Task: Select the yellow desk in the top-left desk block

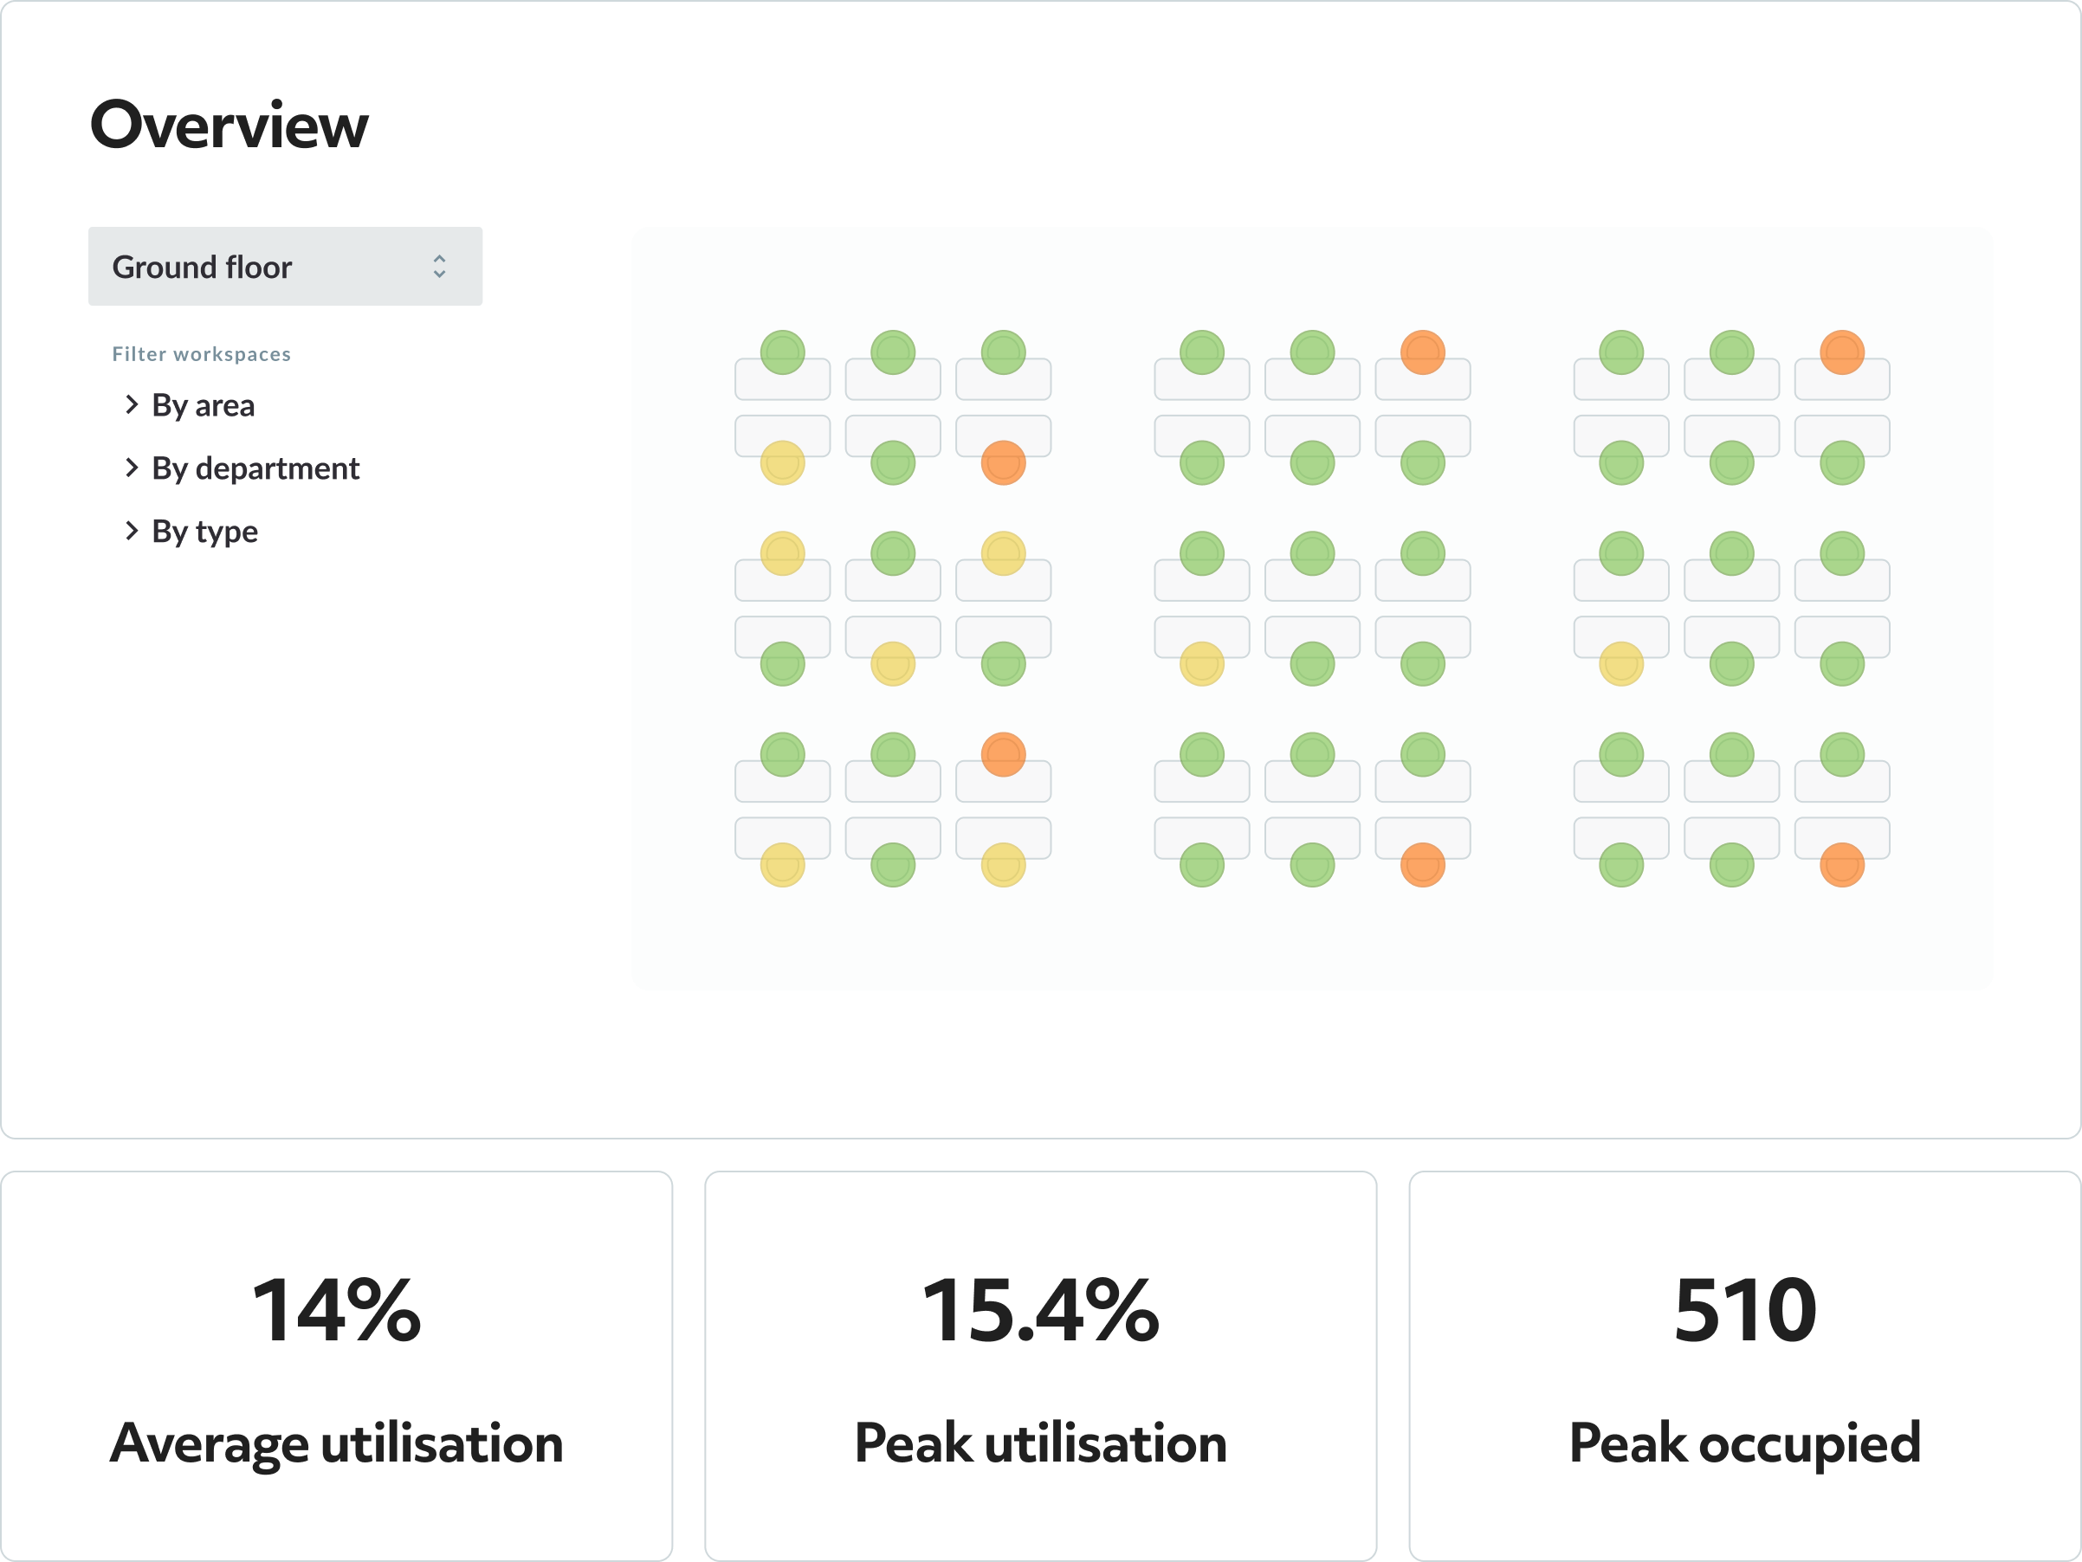Action: coord(783,463)
